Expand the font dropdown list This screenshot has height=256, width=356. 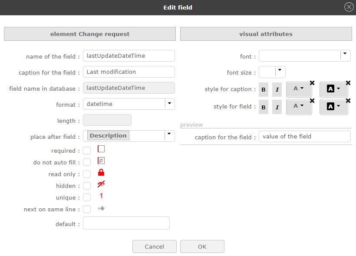[345, 55]
